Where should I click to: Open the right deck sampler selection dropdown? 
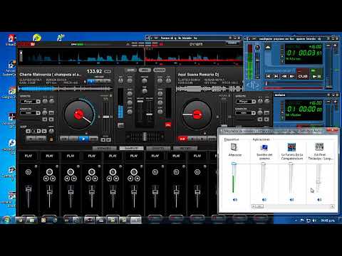tap(246, 113)
